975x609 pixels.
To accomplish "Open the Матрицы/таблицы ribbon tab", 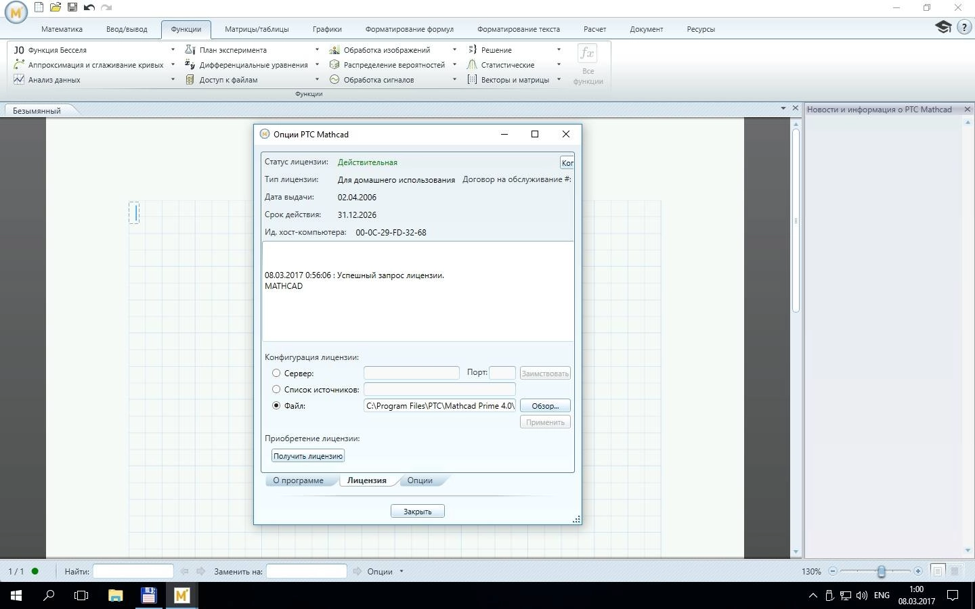I will click(257, 29).
